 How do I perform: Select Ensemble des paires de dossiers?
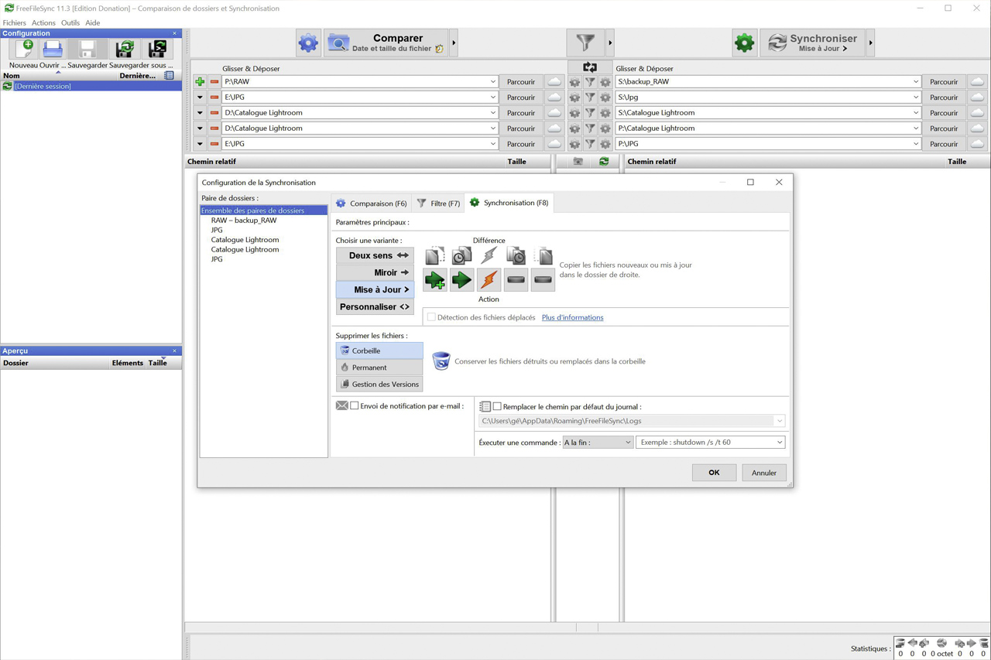click(263, 210)
